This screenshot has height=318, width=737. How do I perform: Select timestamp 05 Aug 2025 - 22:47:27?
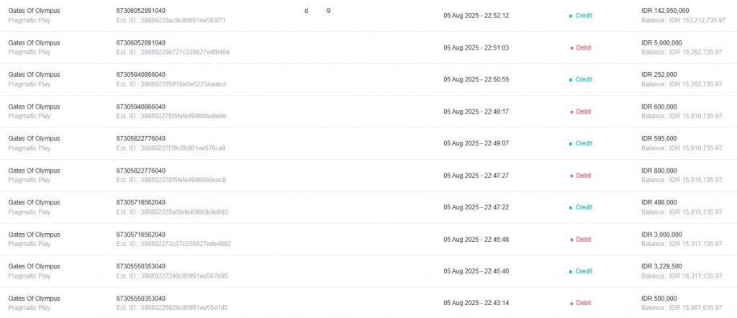476,176
